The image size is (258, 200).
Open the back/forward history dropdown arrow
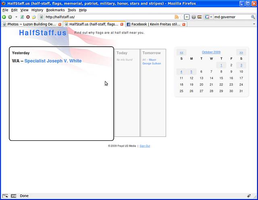pos(16,17)
